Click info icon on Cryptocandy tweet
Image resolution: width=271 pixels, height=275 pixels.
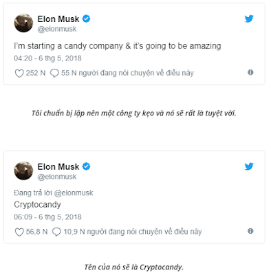(x=250, y=231)
